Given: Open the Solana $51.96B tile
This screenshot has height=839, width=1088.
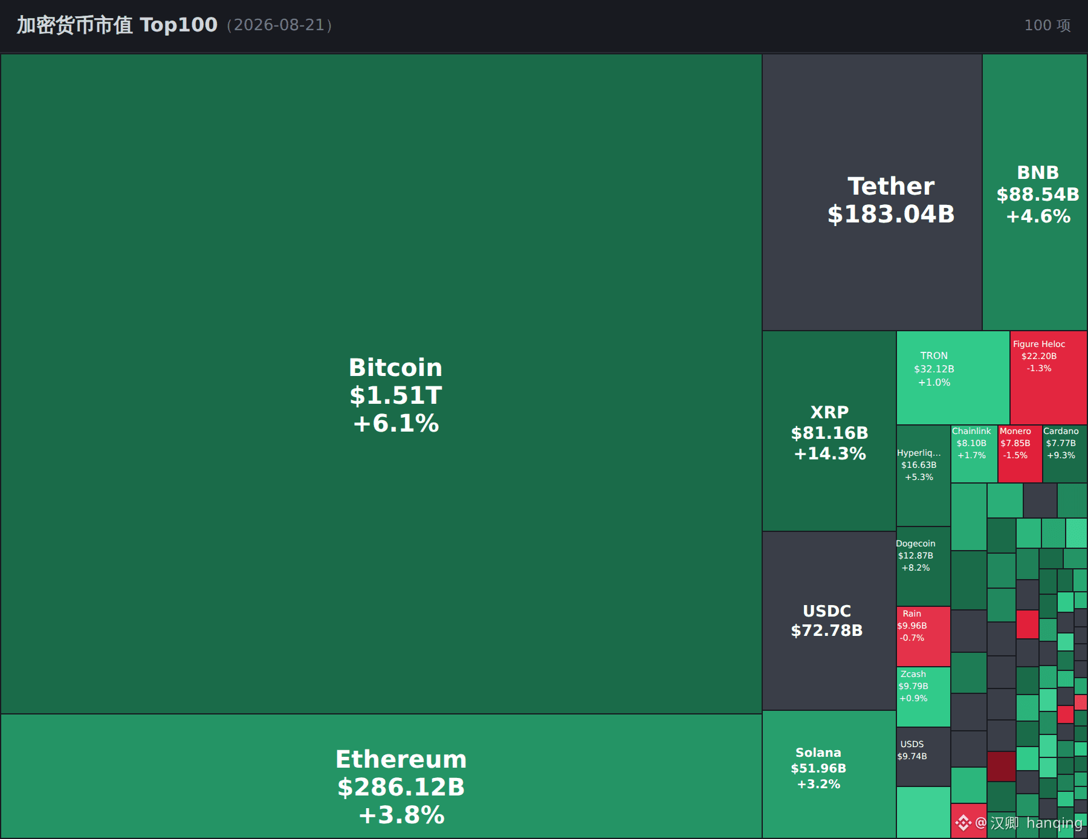Looking at the screenshot, I should [829, 774].
